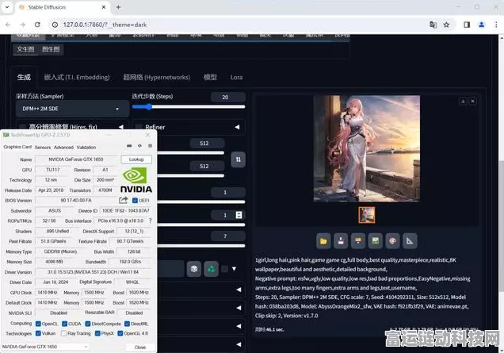Click the NVIDIA logo in GPU-Z
Image resolution: width=504 pixels, height=353 pixels.
point(136,179)
